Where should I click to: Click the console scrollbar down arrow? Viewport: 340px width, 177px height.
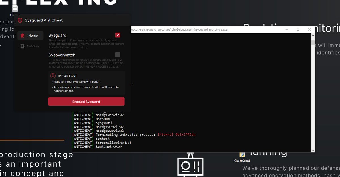[313, 150]
